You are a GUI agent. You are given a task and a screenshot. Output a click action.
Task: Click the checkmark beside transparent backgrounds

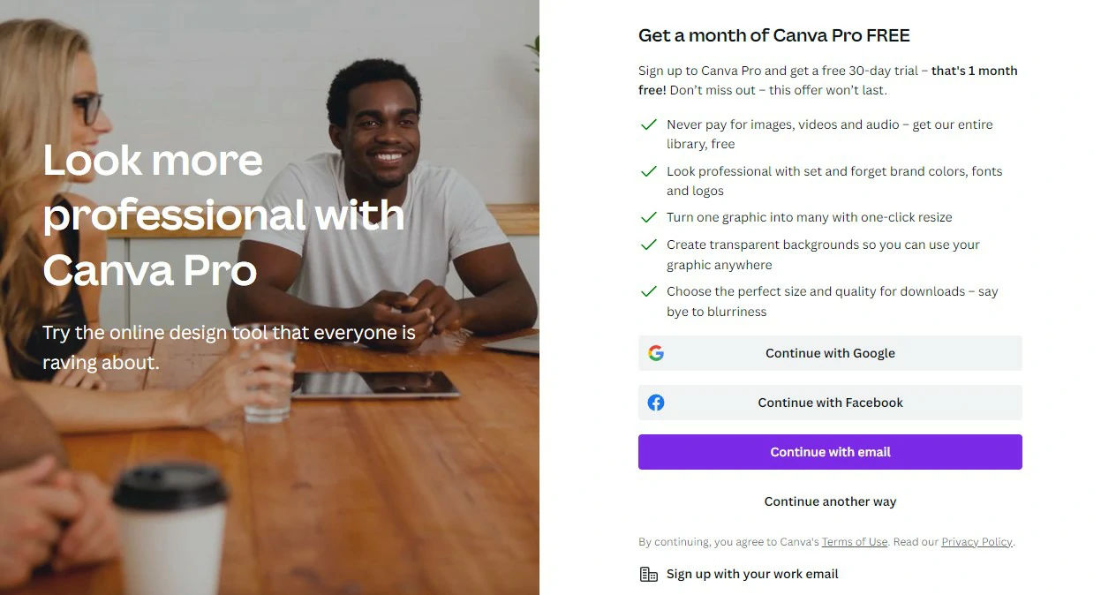click(648, 245)
